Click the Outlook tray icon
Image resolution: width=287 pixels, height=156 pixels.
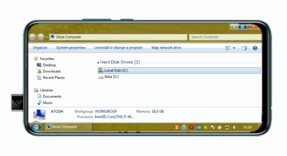[198, 127]
